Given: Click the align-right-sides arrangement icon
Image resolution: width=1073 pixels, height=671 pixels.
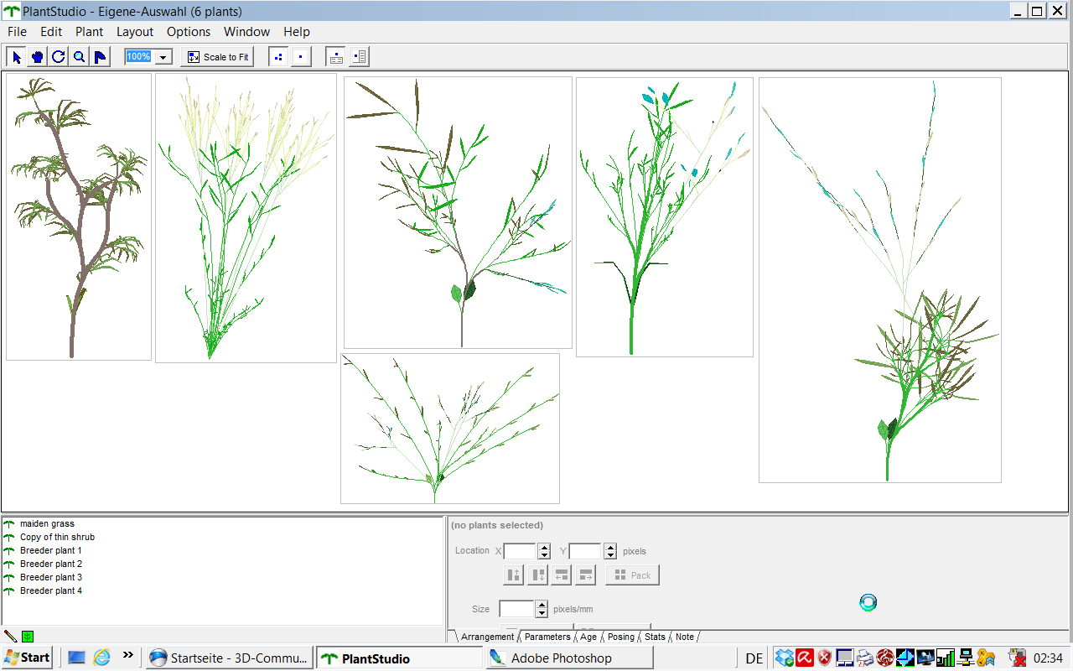Looking at the screenshot, I should click(585, 575).
